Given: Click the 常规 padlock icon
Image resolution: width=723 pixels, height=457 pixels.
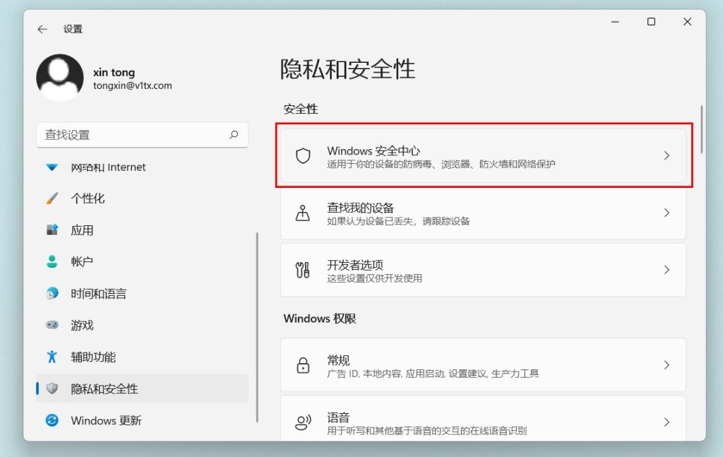Looking at the screenshot, I should tap(303, 365).
